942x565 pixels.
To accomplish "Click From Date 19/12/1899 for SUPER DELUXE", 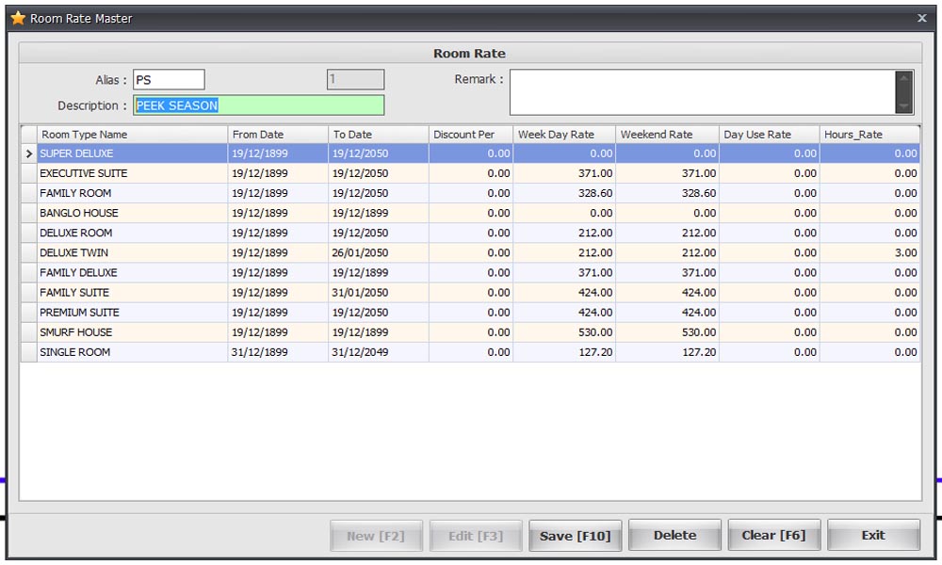I will coord(278,153).
